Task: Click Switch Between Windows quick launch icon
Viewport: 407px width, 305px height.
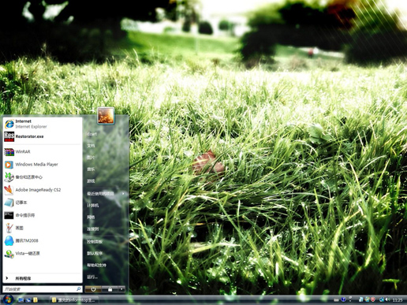Action: coord(28,300)
